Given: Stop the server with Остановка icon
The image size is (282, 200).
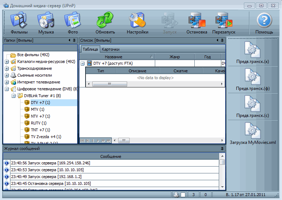Looking at the screenshot, I should (x=197, y=23).
